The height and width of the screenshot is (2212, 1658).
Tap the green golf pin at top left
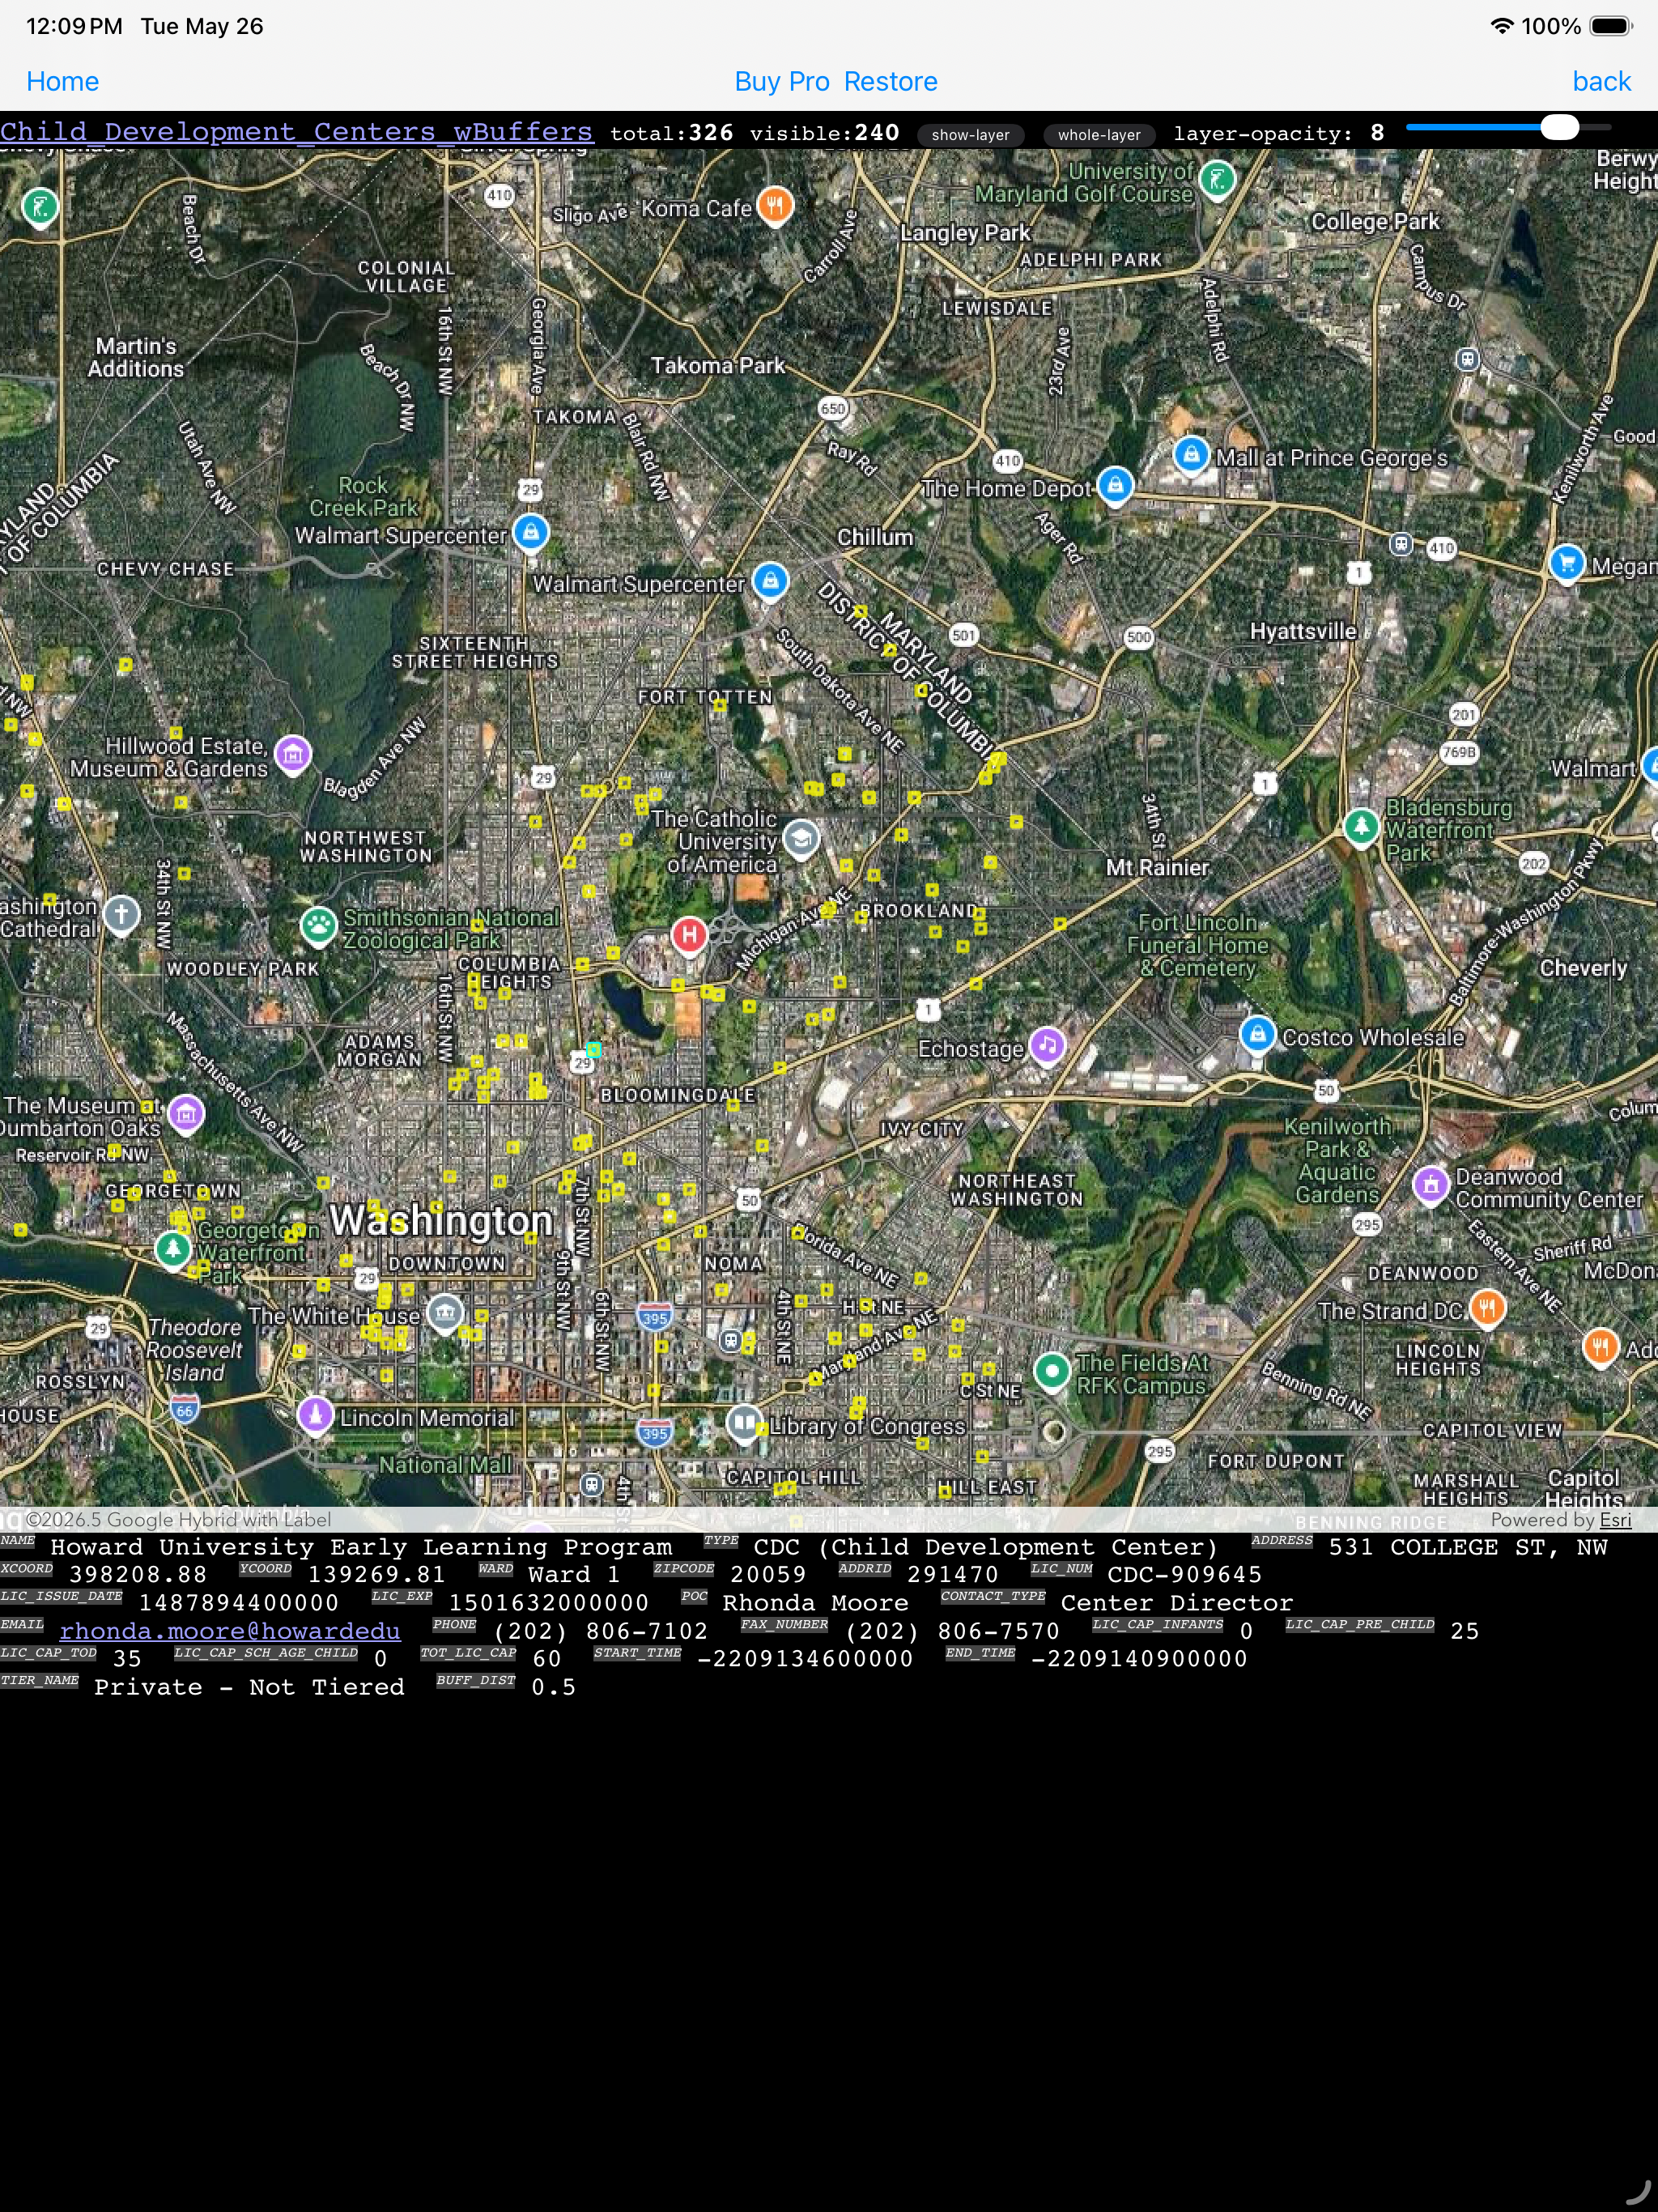40,208
